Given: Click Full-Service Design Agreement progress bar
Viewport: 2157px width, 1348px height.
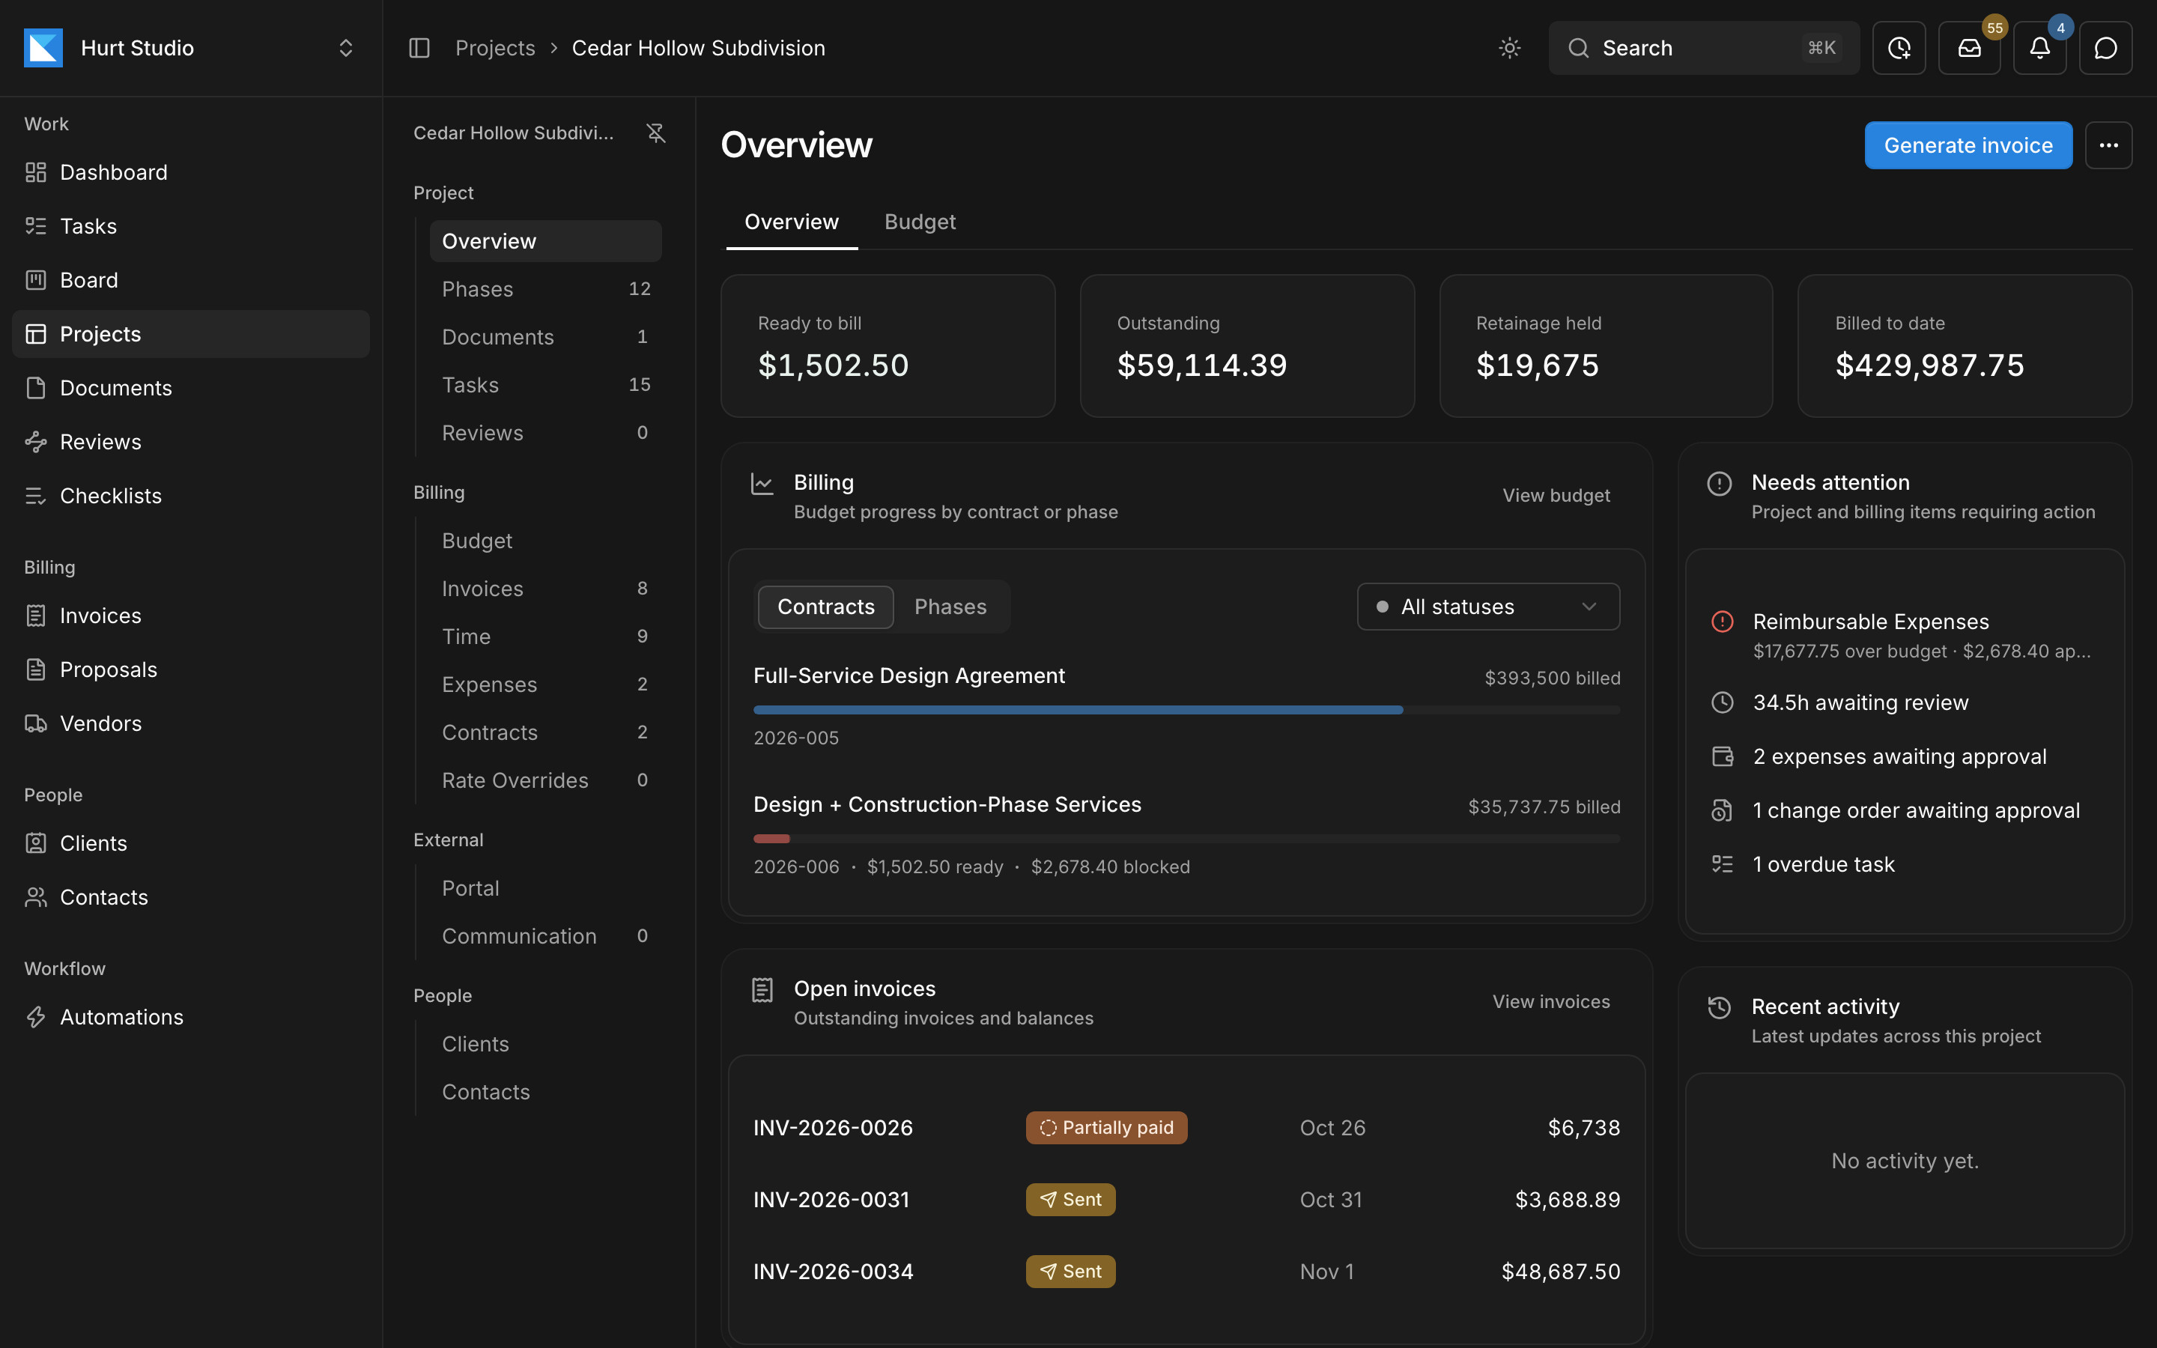Looking at the screenshot, I should coord(1186,711).
